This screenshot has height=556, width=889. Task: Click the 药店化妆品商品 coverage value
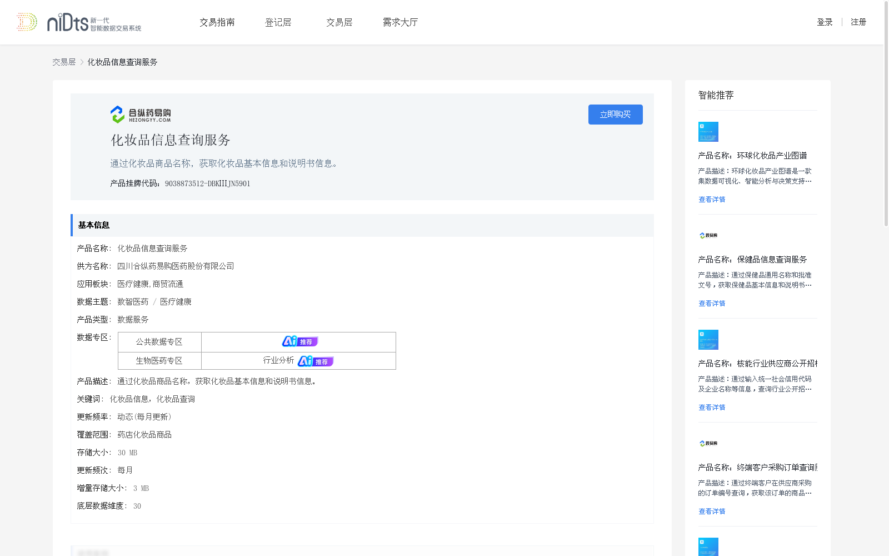click(144, 435)
